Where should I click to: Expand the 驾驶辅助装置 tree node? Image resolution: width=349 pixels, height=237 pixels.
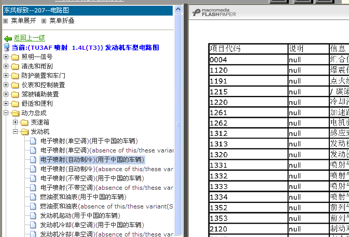(6, 94)
